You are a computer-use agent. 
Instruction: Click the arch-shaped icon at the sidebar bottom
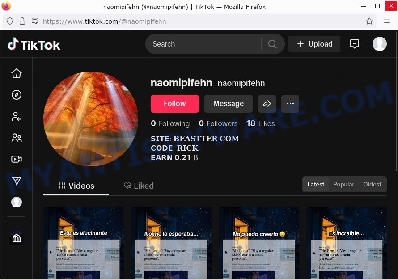(x=17, y=238)
